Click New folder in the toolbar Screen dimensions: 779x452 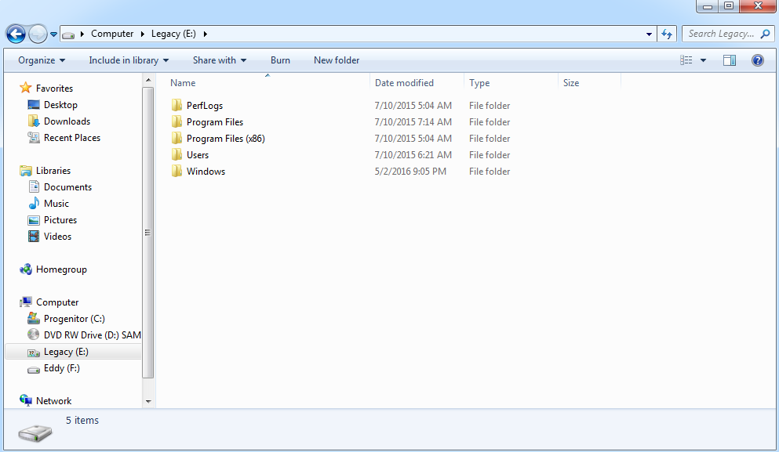(337, 60)
